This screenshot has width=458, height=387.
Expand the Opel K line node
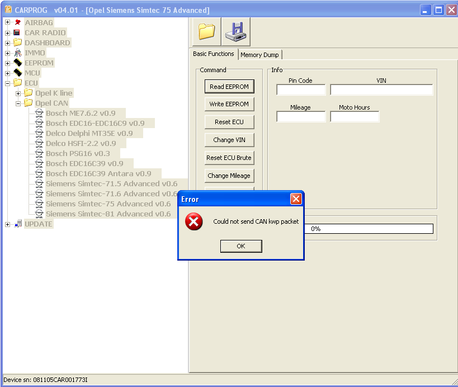point(18,93)
